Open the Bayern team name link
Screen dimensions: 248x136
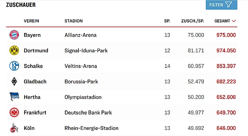pos(32,35)
